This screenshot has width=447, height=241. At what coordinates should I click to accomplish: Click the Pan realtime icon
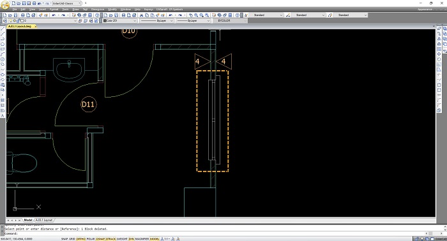tap(191, 15)
